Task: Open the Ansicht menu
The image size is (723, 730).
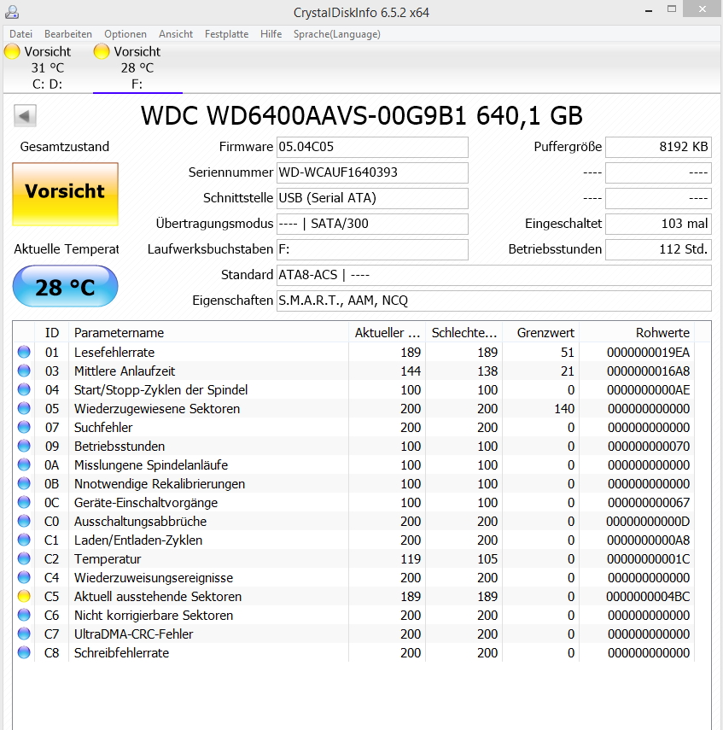Action: pyautogui.click(x=176, y=34)
